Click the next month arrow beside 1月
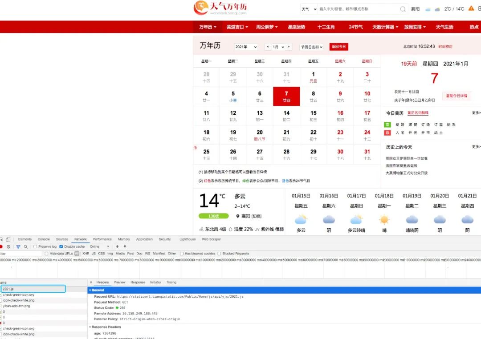This screenshot has height=339, width=481. point(288,47)
